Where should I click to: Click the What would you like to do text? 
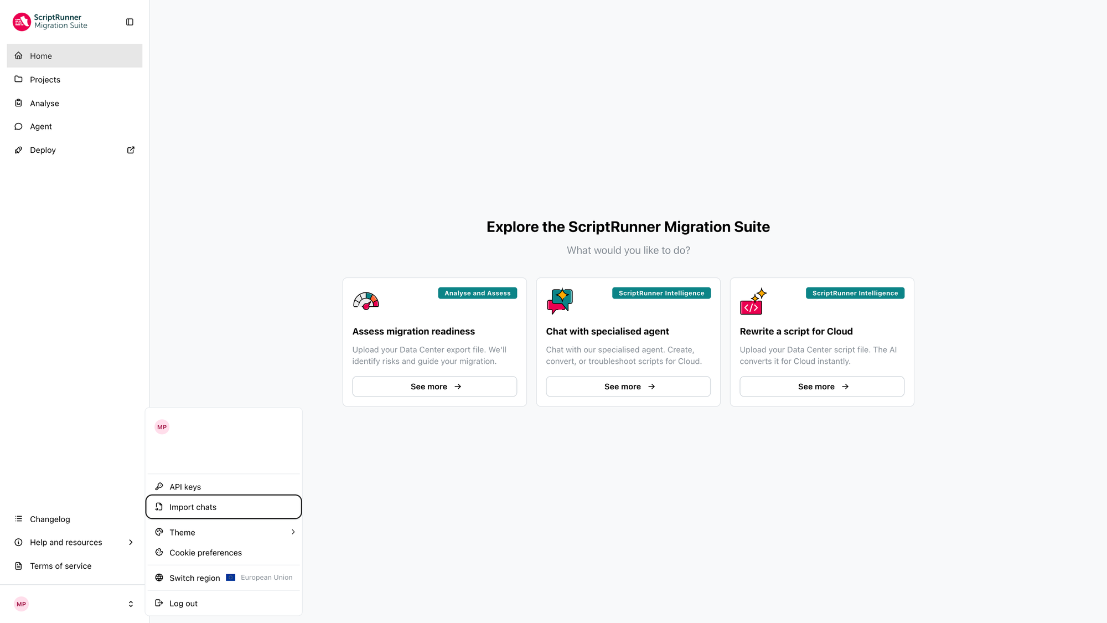pos(628,250)
